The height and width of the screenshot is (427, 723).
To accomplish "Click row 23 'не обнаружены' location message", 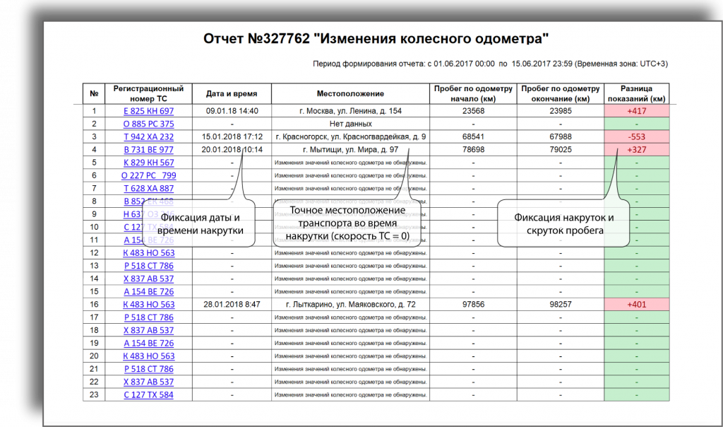I will (350, 395).
